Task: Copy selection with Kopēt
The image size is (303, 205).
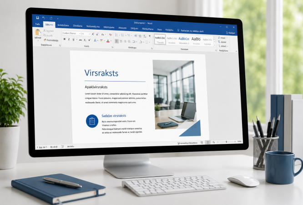Action: [x=48, y=36]
